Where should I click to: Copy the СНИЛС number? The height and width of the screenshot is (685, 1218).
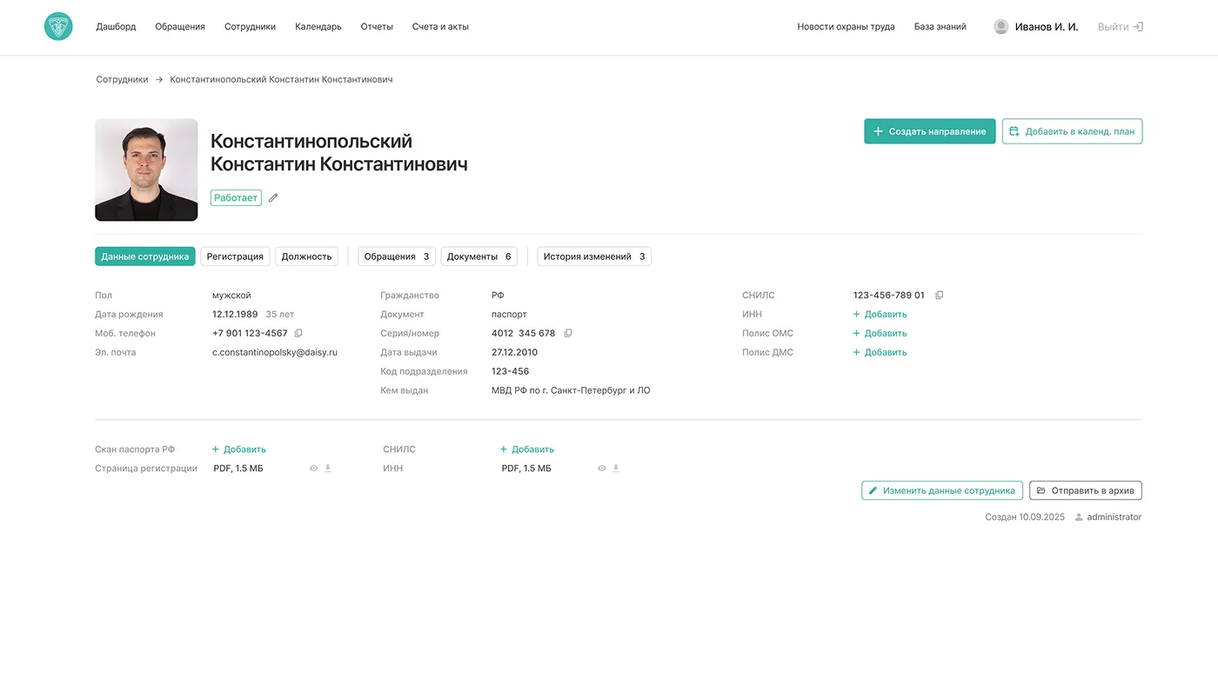click(939, 296)
